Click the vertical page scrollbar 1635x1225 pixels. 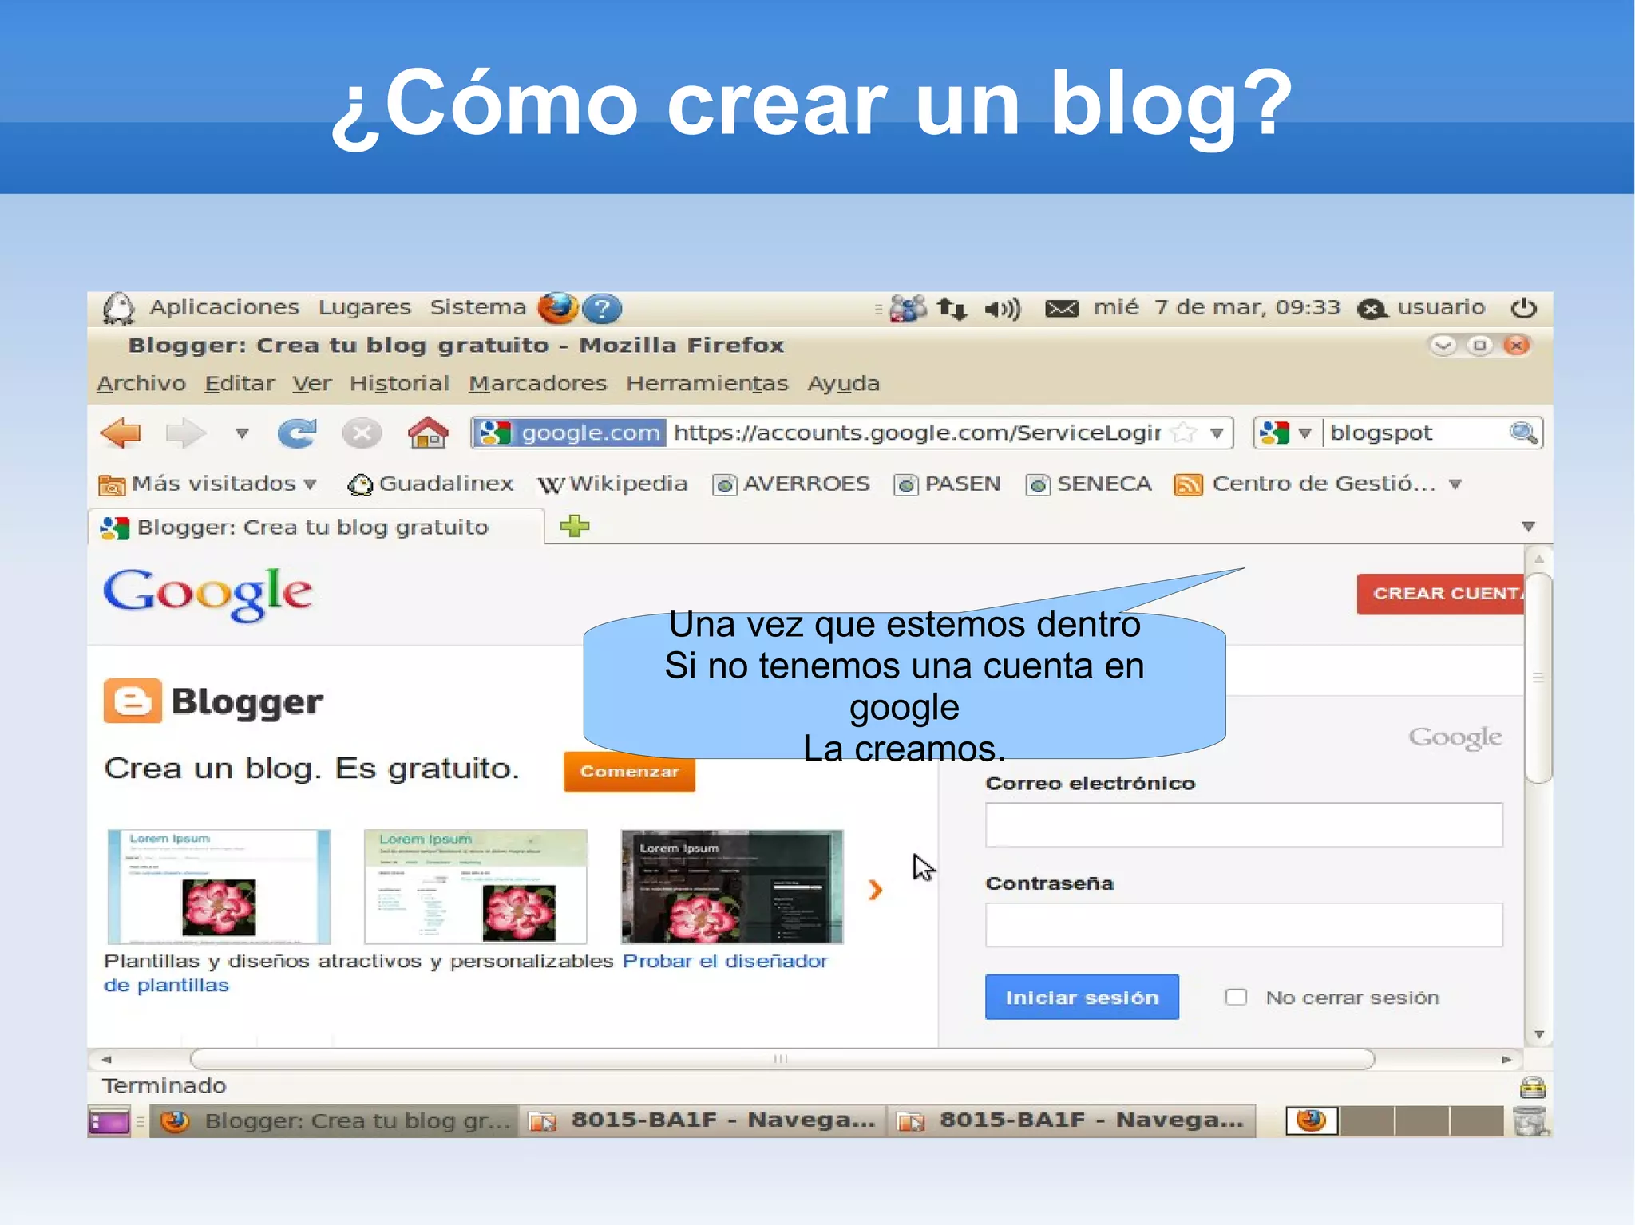tap(1538, 678)
